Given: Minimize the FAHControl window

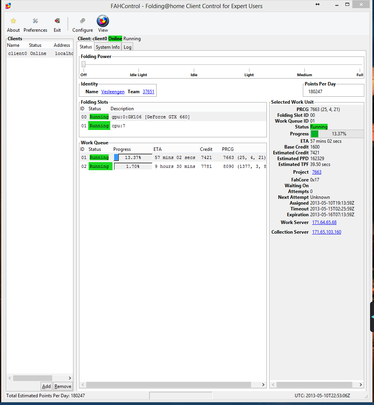Looking at the screenshot, I should [336, 5].
